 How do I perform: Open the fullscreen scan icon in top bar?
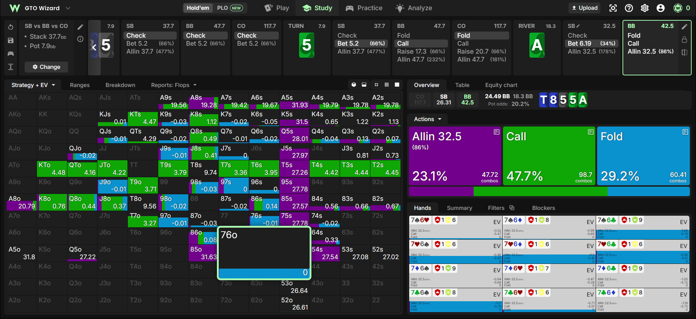(613, 8)
